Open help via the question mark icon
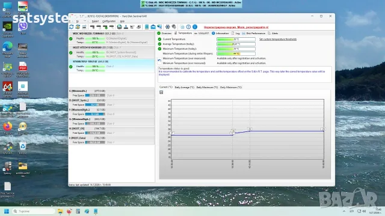 pos(188,26)
